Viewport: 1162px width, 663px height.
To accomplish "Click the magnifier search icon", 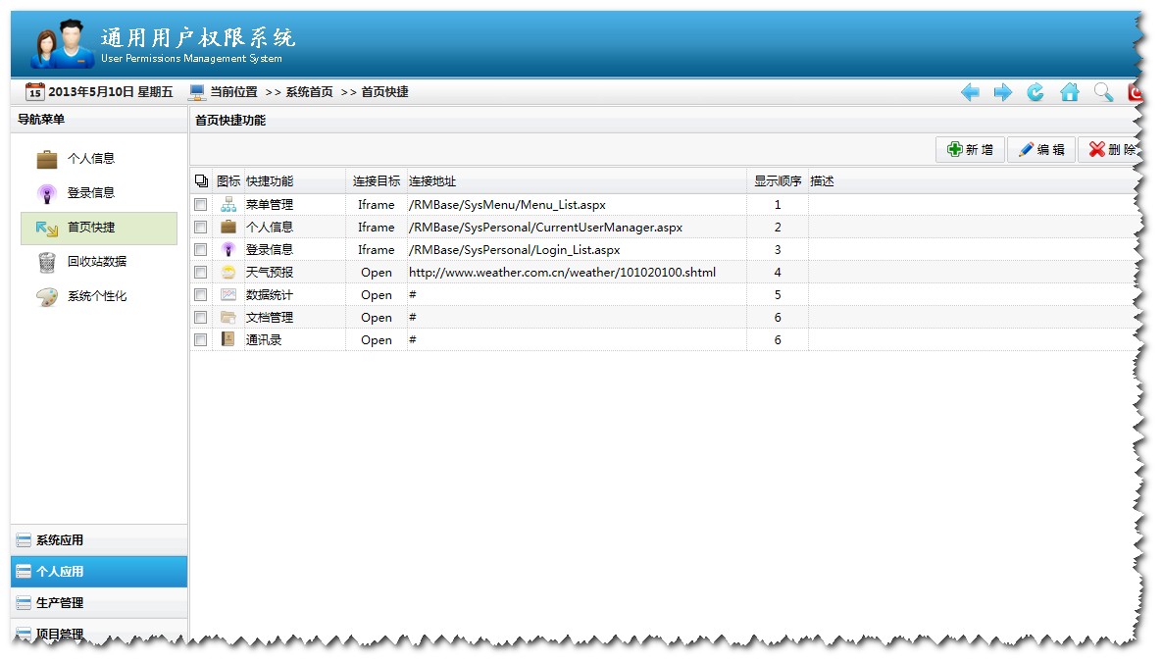I will [x=1102, y=91].
